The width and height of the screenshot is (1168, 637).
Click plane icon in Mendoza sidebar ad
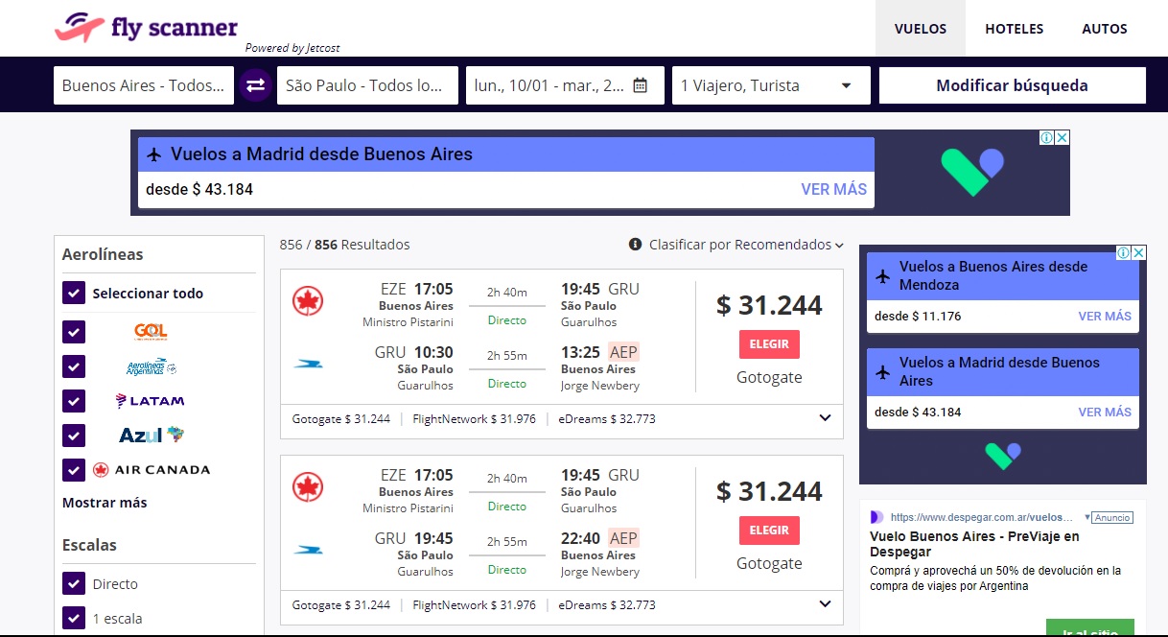(884, 276)
